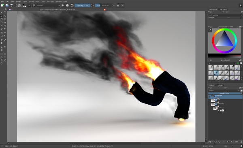
Task: Select the Ellipse tool in the toolbox
Action: point(5,19)
